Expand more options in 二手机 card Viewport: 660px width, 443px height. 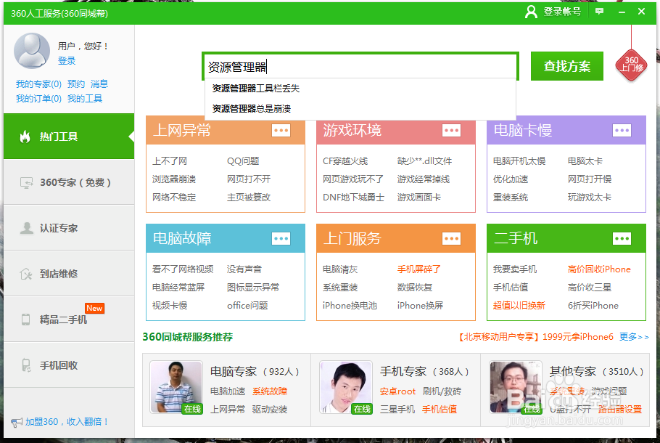coord(622,239)
